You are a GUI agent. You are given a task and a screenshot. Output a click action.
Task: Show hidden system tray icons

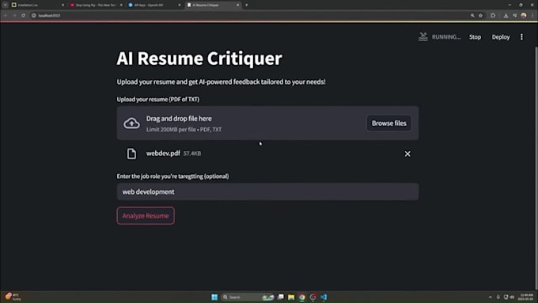(x=490, y=297)
